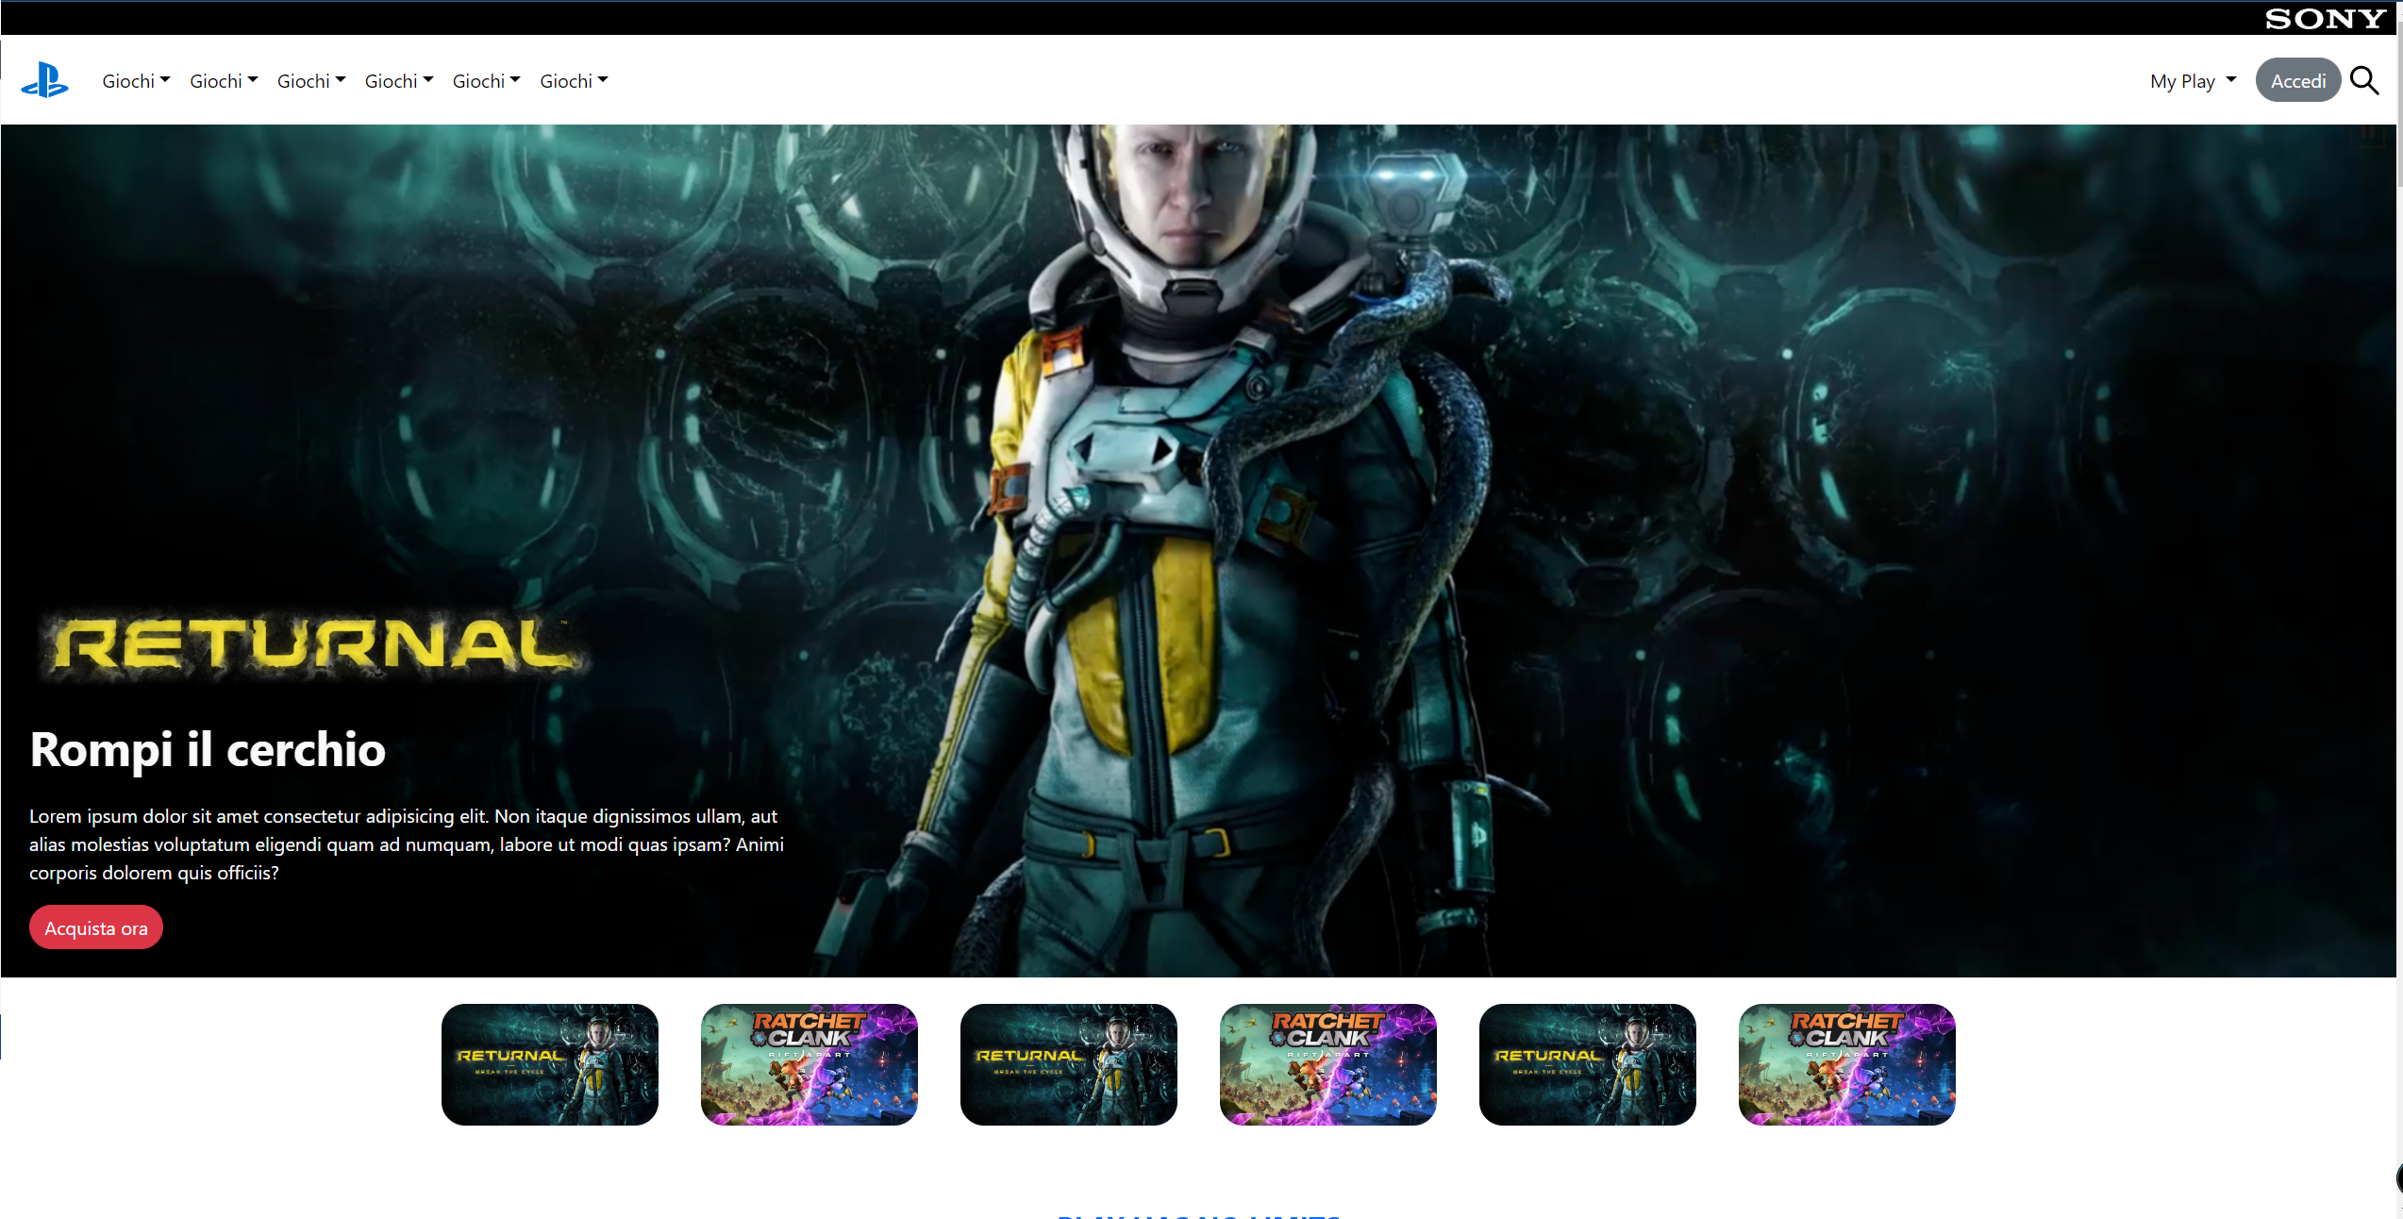The width and height of the screenshot is (2403, 1219).
Task: Click the RETURNAL game logo in banner
Action: [313, 647]
